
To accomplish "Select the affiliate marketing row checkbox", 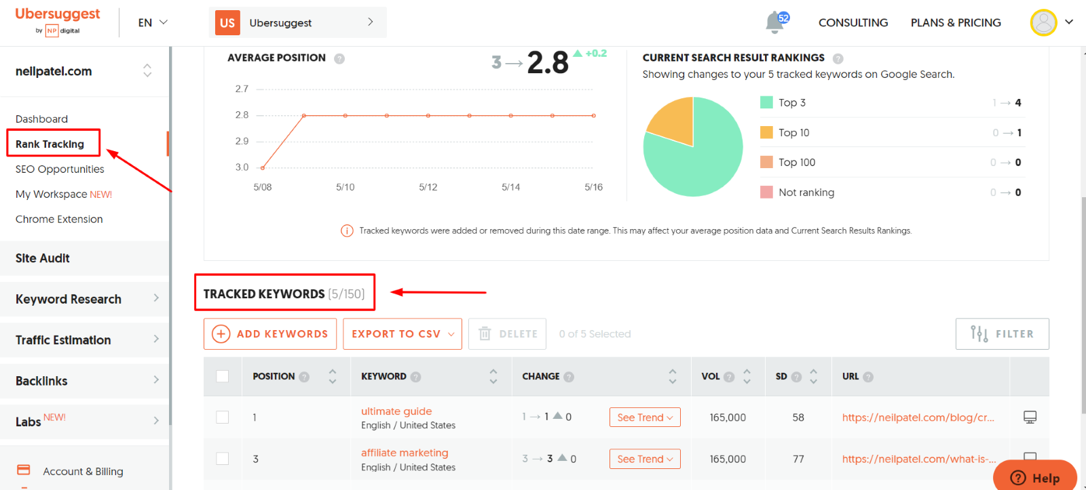I will 223,459.
